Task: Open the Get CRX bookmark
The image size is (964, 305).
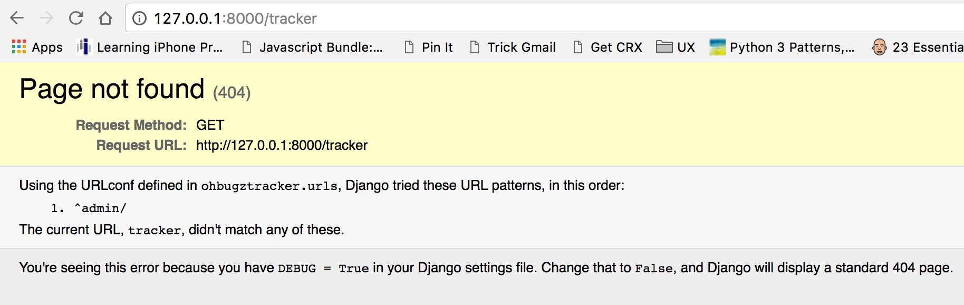Action: (616, 47)
